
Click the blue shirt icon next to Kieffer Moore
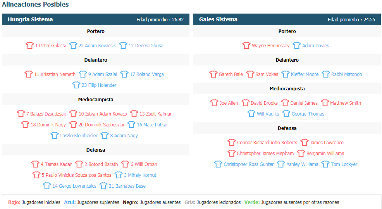coord(285,74)
